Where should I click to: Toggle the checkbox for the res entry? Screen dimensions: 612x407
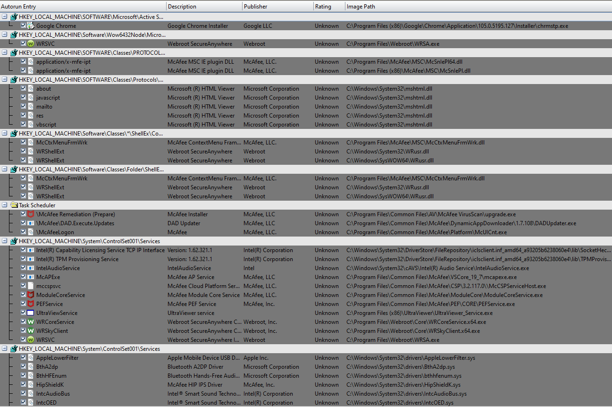[23, 115]
